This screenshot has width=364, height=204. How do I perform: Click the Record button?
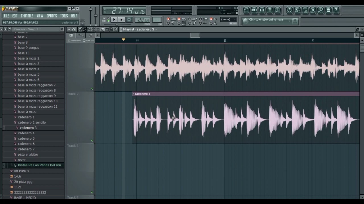129,20
